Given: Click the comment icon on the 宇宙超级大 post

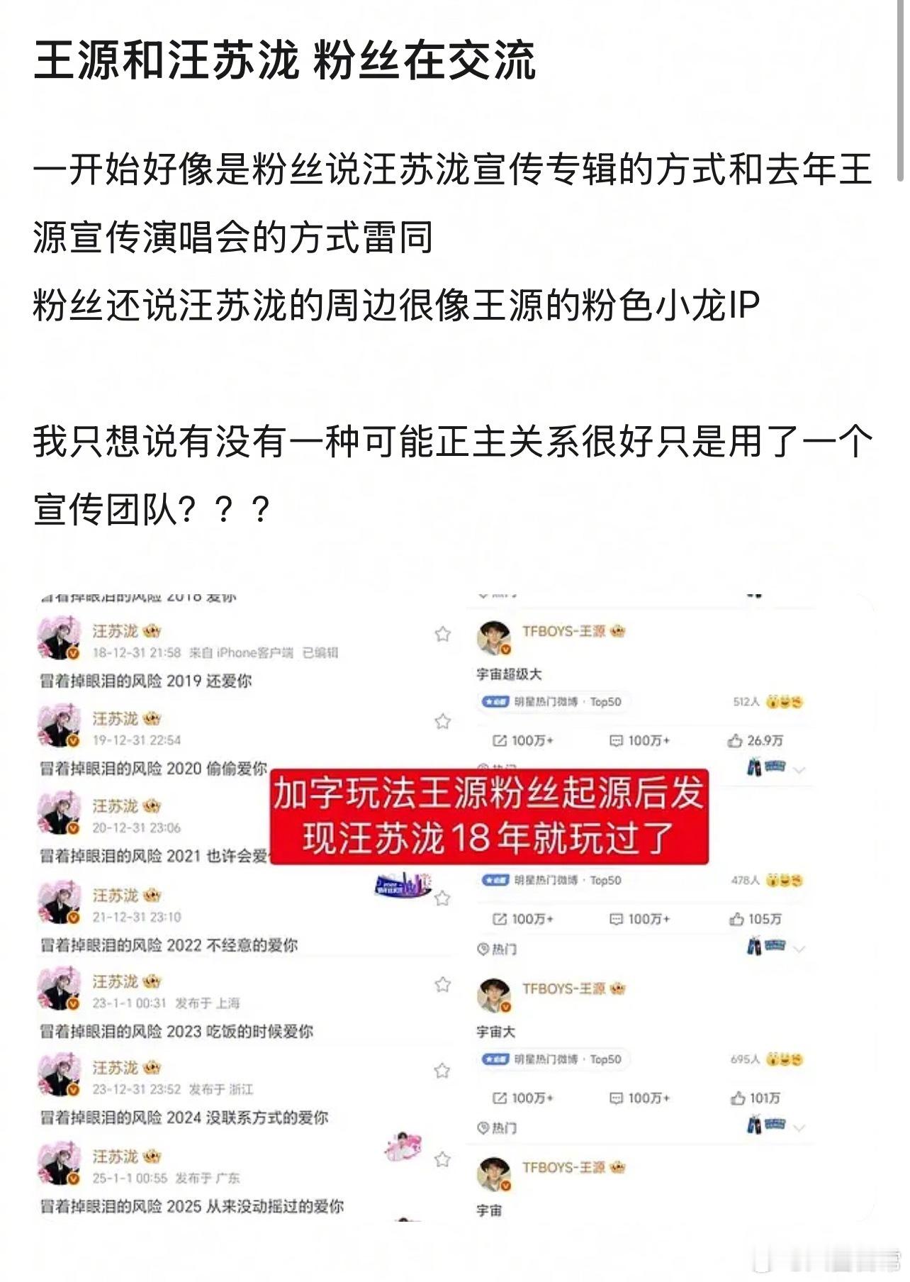Looking at the screenshot, I should pos(617,740).
